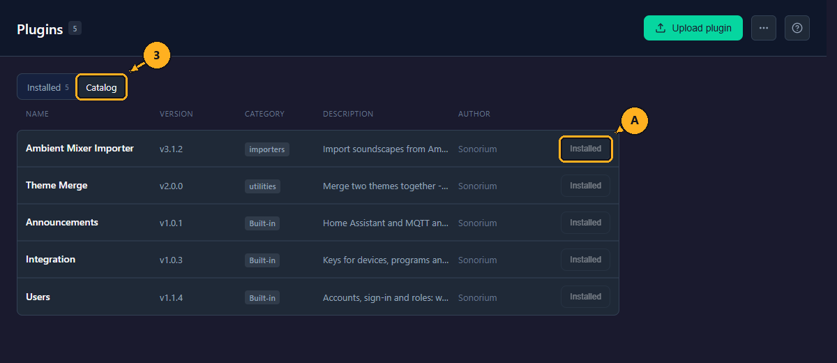837x363 pixels.
Task: Select the Users plugin name
Action: pyautogui.click(x=38, y=297)
